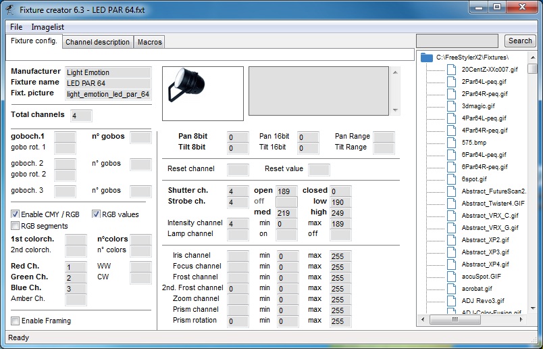This screenshot has width=543, height=349.
Task: Uncheck the Enable CMY / RGB checkbox
Action: 16,214
